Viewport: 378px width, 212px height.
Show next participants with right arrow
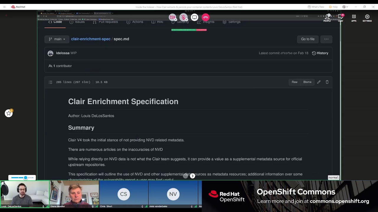[x=193, y=176]
